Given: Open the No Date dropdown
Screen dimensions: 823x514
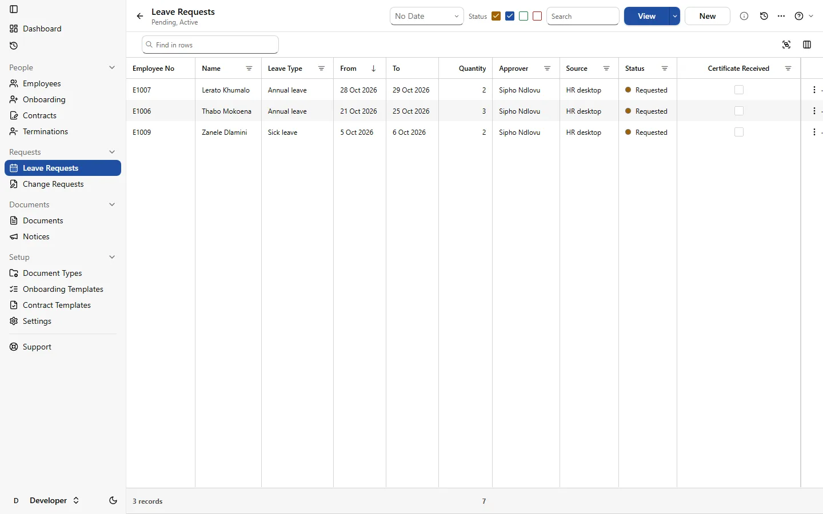Looking at the screenshot, I should [427, 16].
